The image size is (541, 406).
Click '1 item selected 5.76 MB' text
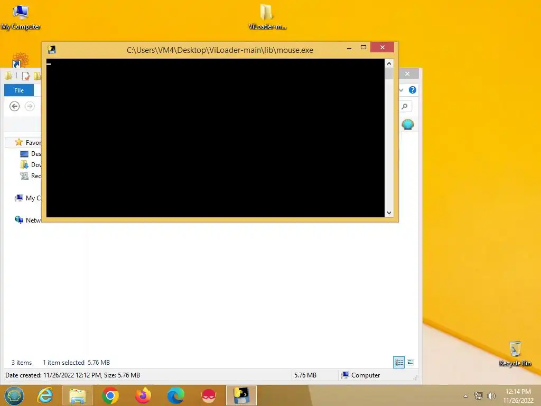pyautogui.click(x=76, y=363)
